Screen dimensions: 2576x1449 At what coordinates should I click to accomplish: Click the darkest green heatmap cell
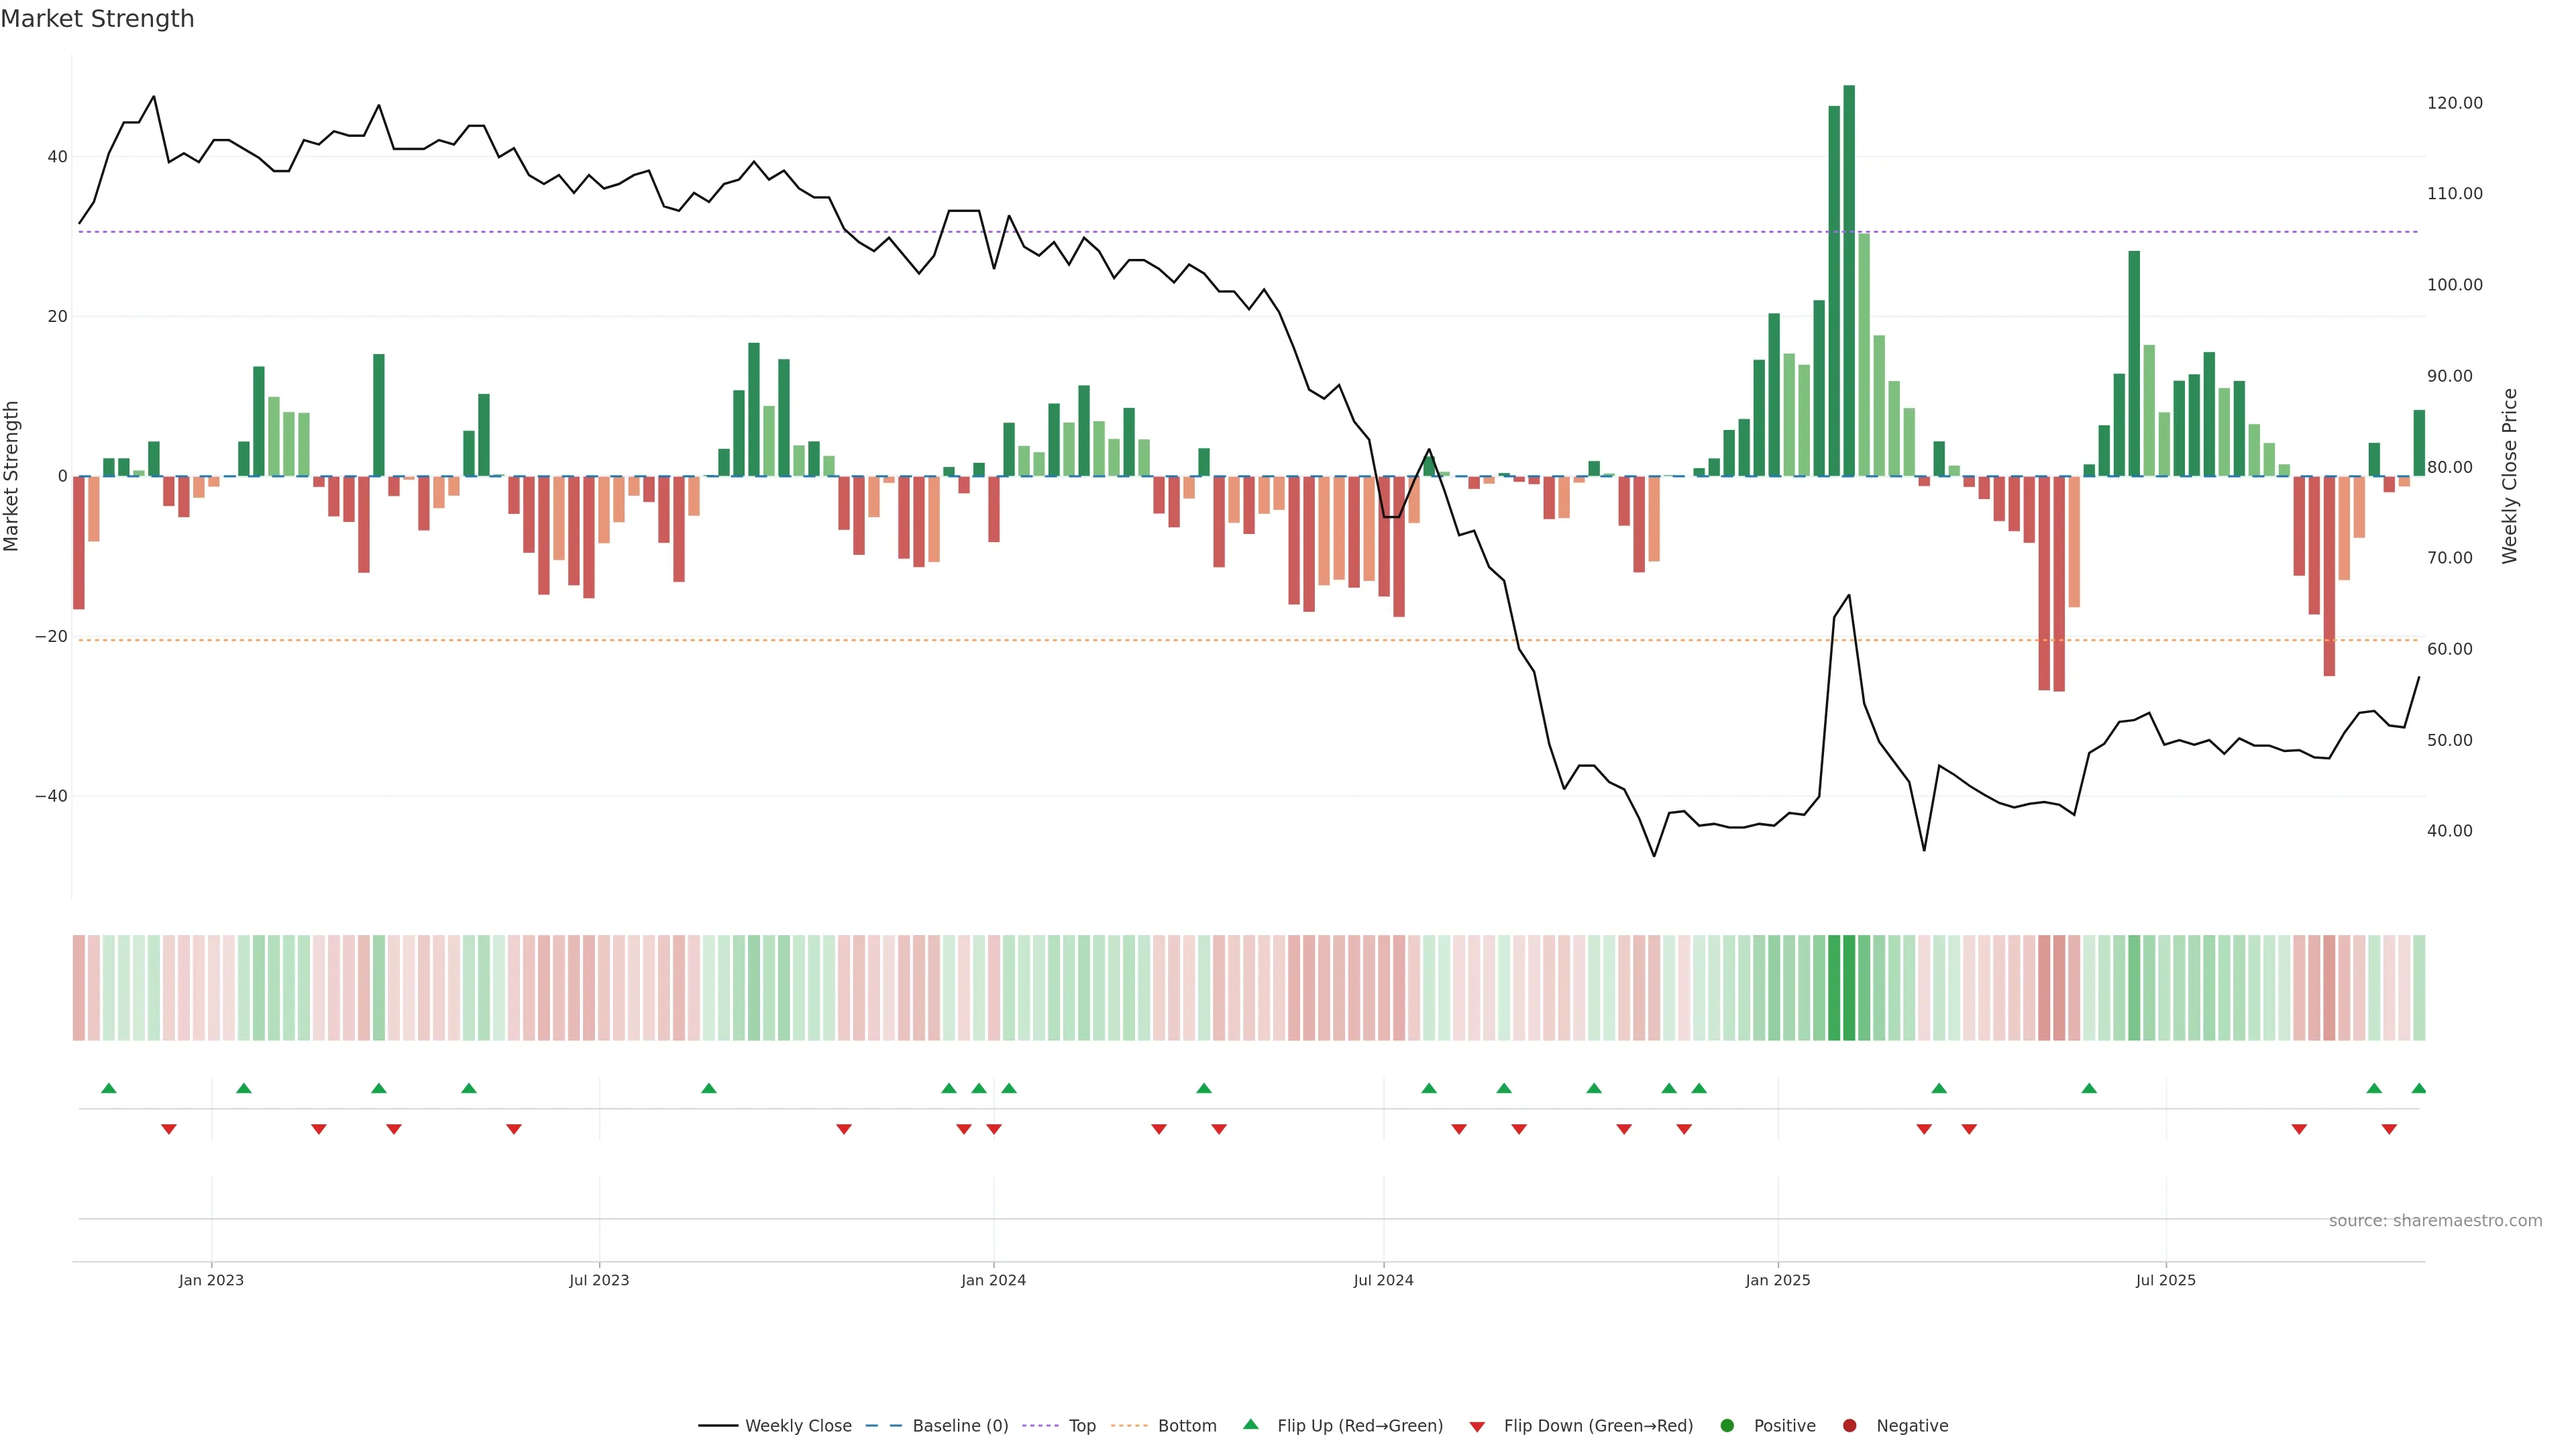[x=1849, y=987]
